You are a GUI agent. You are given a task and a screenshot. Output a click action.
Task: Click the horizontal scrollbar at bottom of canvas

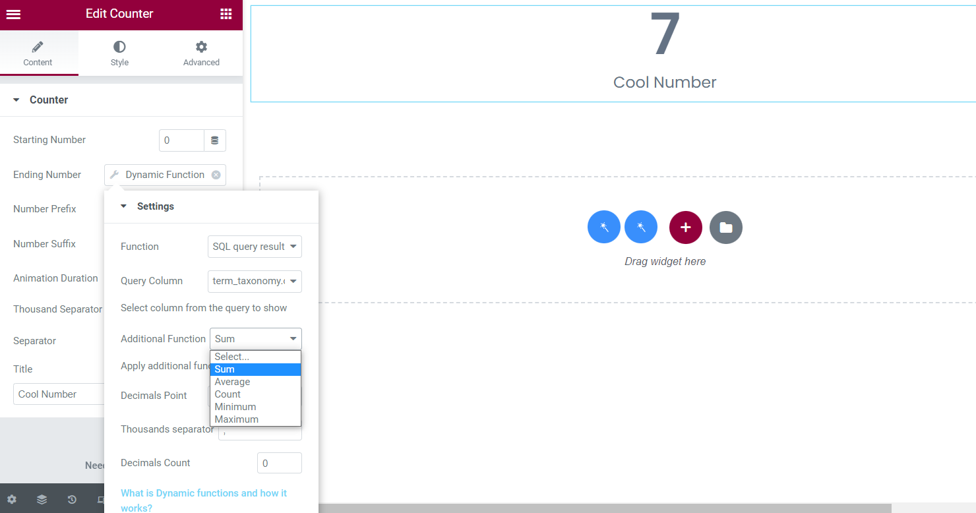pyautogui.click(x=605, y=508)
